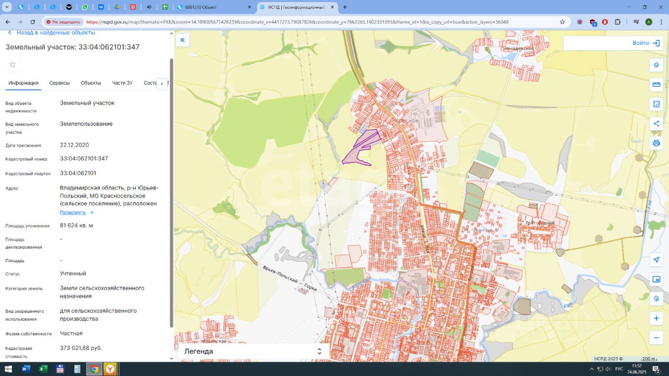
Task: Print the current map view
Action: point(656,143)
